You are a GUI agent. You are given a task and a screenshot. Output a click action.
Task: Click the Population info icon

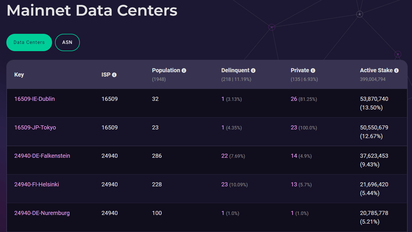[x=184, y=70]
